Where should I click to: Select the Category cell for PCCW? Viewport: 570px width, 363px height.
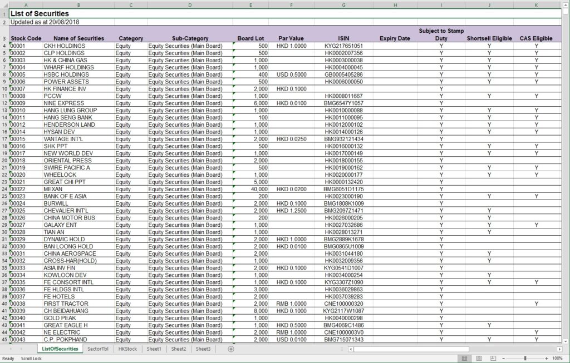pyautogui.click(x=131, y=96)
